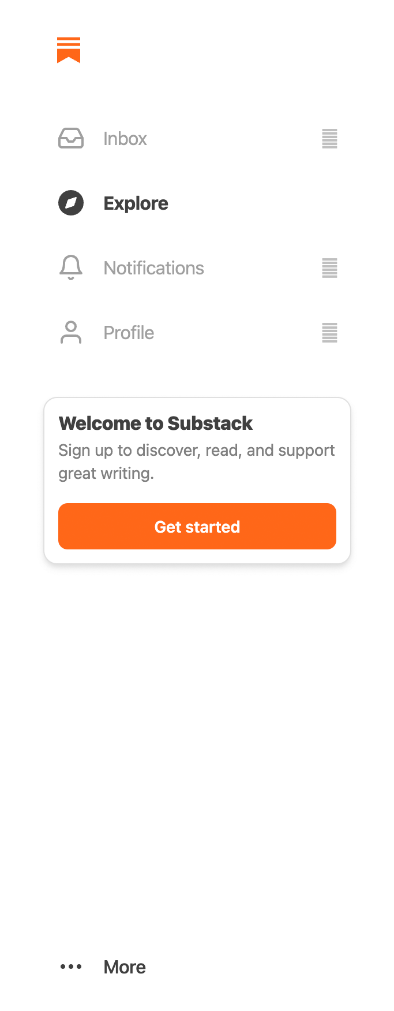Open the Notifications section
The height and width of the screenshot is (1011, 394).
click(x=153, y=268)
